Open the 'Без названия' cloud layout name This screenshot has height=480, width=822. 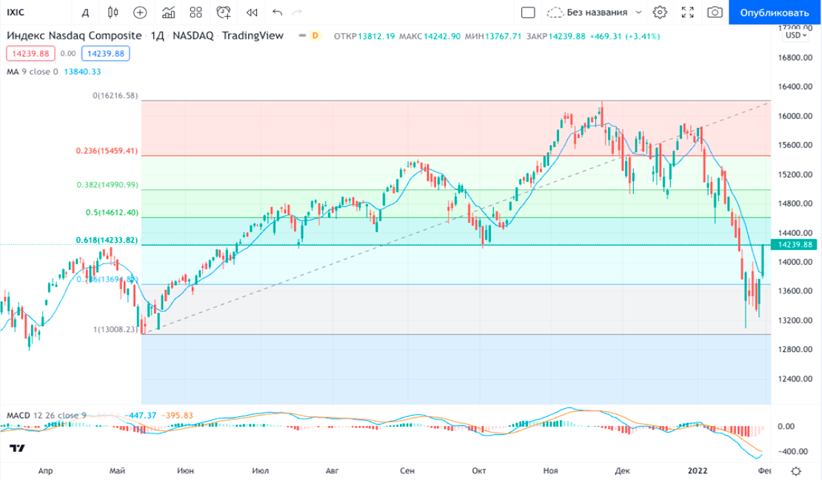tap(587, 13)
